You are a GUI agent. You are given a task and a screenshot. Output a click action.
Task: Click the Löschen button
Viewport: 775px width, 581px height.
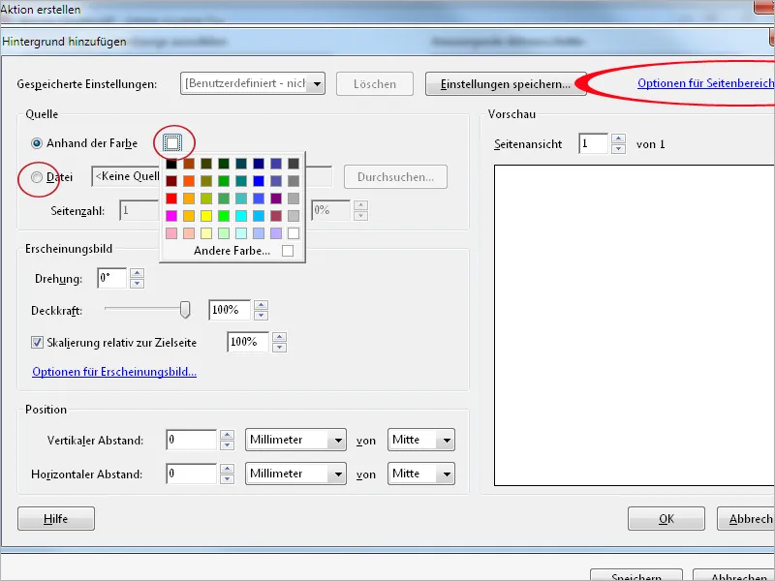[375, 84]
